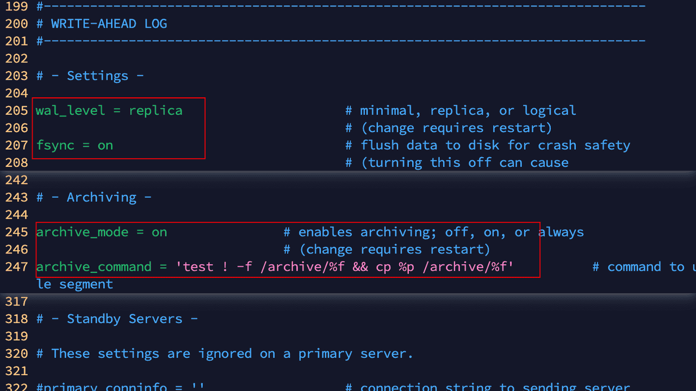Click the Settings subsection comment

90,76
